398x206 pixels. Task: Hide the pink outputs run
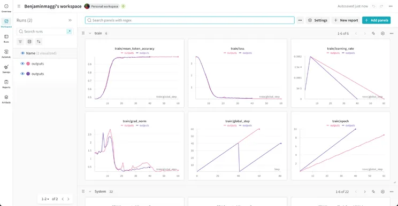[22, 64]
